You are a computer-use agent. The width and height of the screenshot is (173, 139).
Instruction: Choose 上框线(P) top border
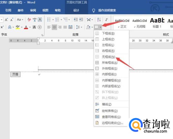tap(111, 39)
